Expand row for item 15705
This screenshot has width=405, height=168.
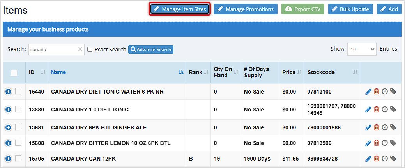coord(8,159)
